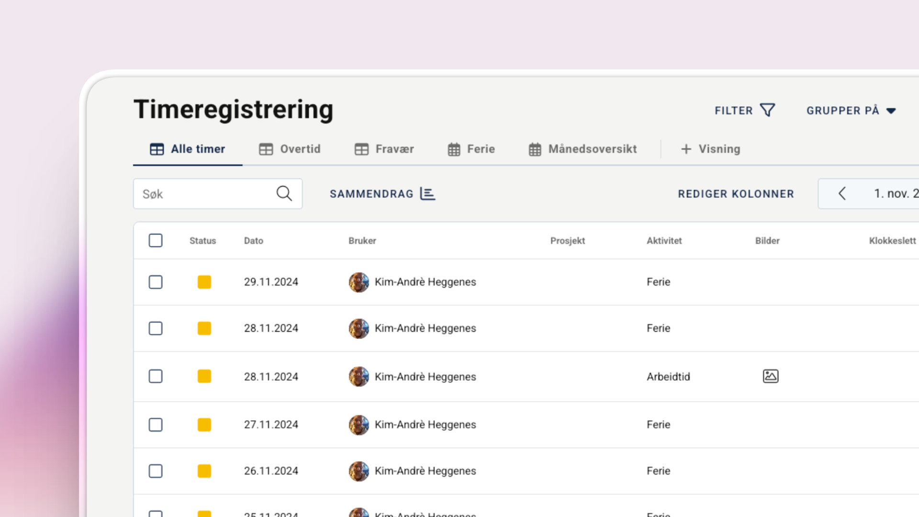This screenshot has height=517, width=919.
Task: Switch to the Overtid tab
Action: pyautogui.click(x=290, y=149)
